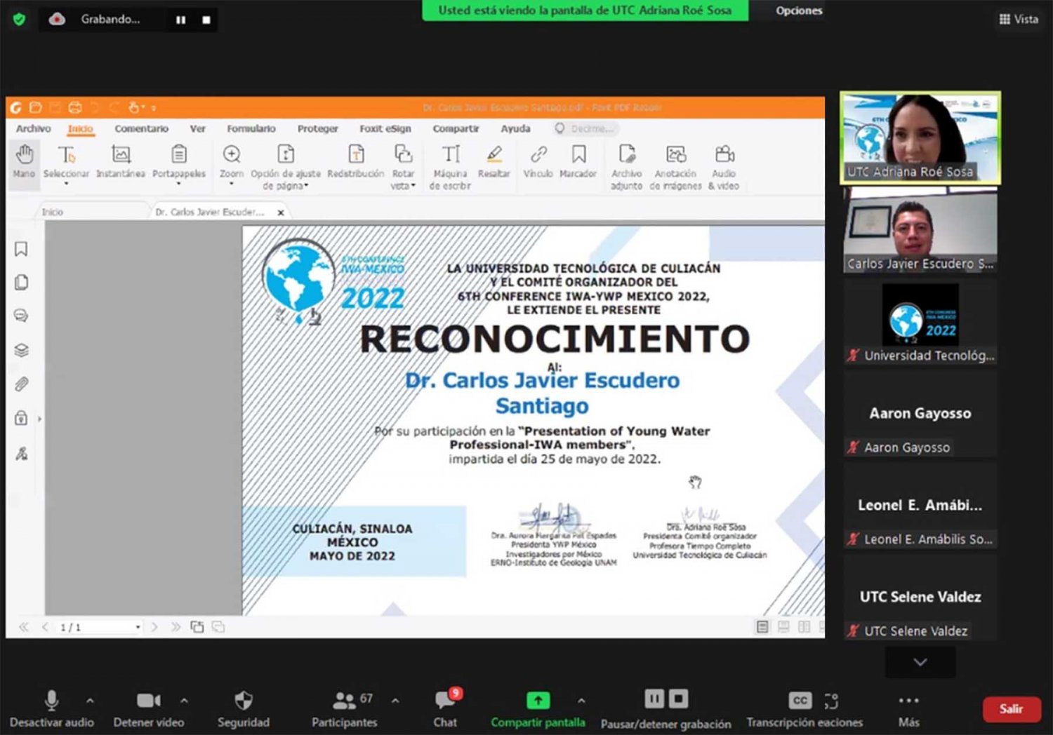Click Archivo adjunto attachment tool
This screenshot has width=1053, height=735.
pos(626,167)
